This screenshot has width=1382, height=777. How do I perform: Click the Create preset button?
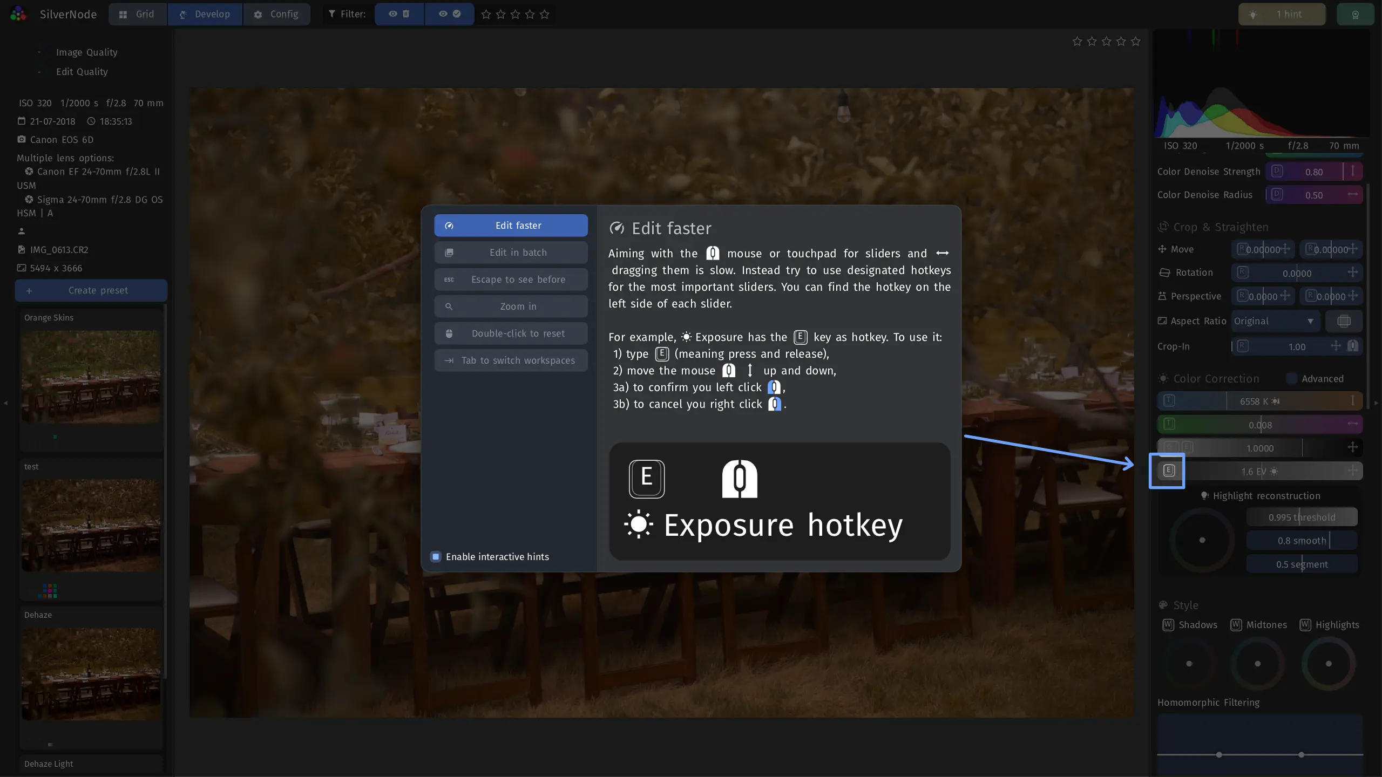pyautogui.click(x=91, y=290)
